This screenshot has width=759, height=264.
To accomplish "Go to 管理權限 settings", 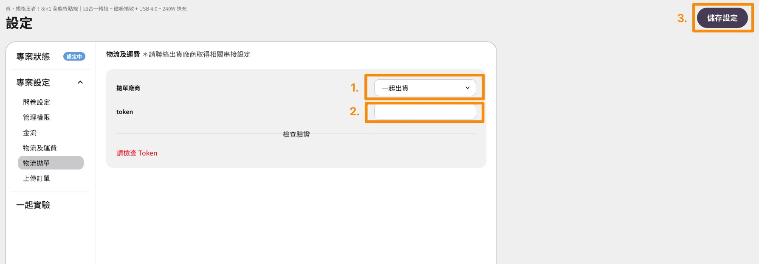I will click(37, 117).
